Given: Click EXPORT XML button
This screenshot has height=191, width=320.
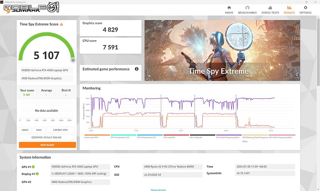Looking at the screenshot, I should pyautogui.click(x=60, y=130).
